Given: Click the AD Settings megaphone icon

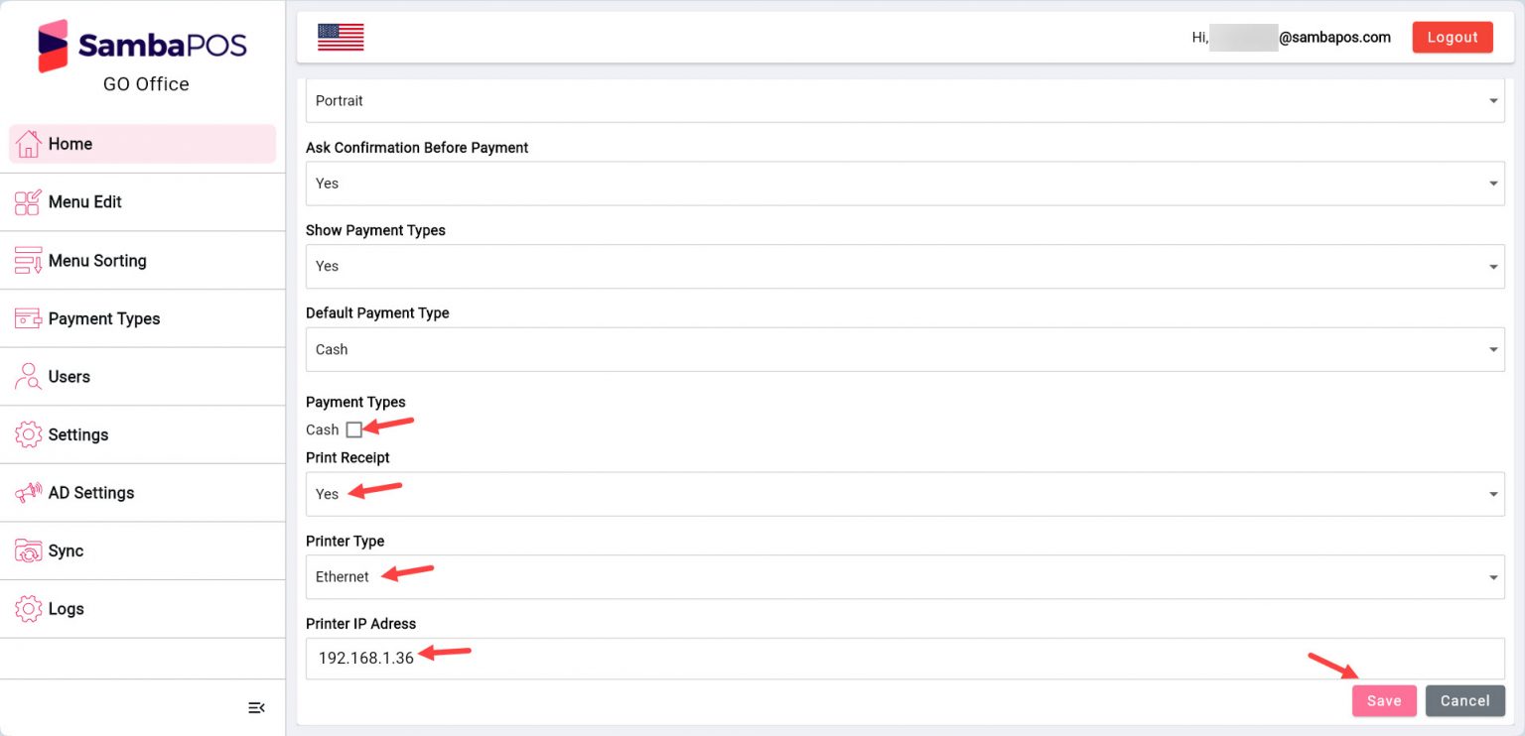Looking at the screenshot, I should pos(28,493).
